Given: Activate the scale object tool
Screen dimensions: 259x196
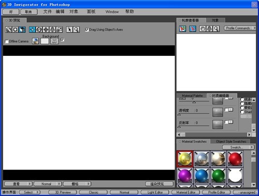Looking at the screenshot, I should 59,29.
